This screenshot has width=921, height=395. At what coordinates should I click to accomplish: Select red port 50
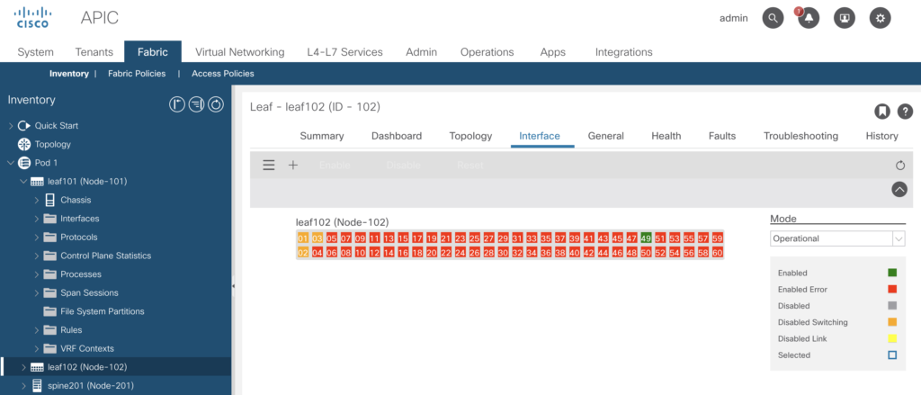(646, 253)
